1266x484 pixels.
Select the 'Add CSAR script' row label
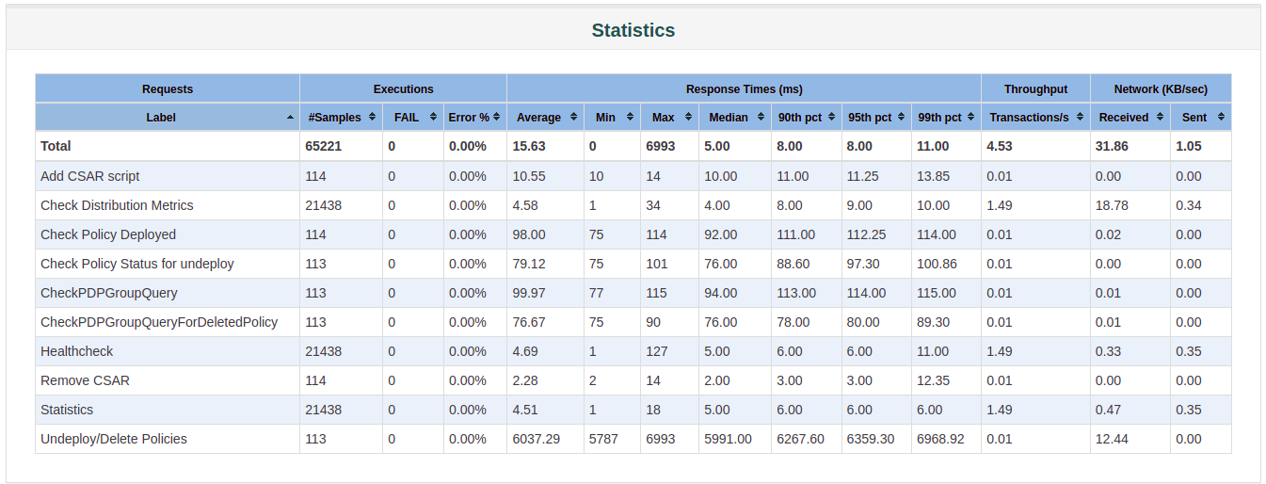[x=90, y=176]
